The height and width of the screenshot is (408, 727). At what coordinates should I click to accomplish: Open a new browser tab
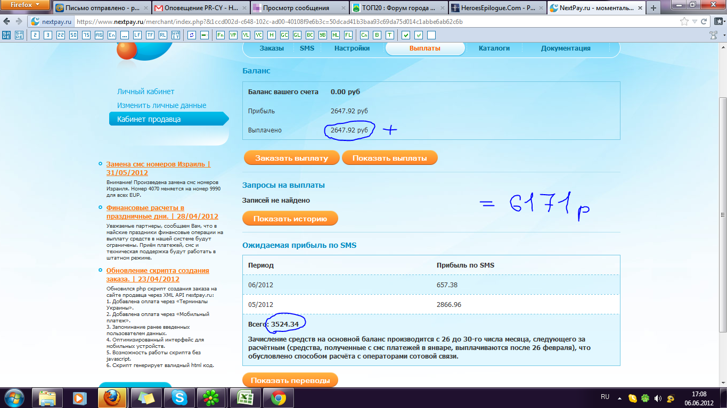coord(653,8)
